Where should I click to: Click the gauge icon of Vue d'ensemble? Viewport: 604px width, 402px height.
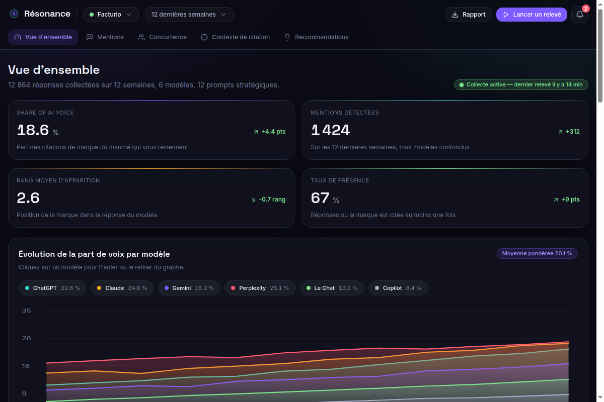18,37
